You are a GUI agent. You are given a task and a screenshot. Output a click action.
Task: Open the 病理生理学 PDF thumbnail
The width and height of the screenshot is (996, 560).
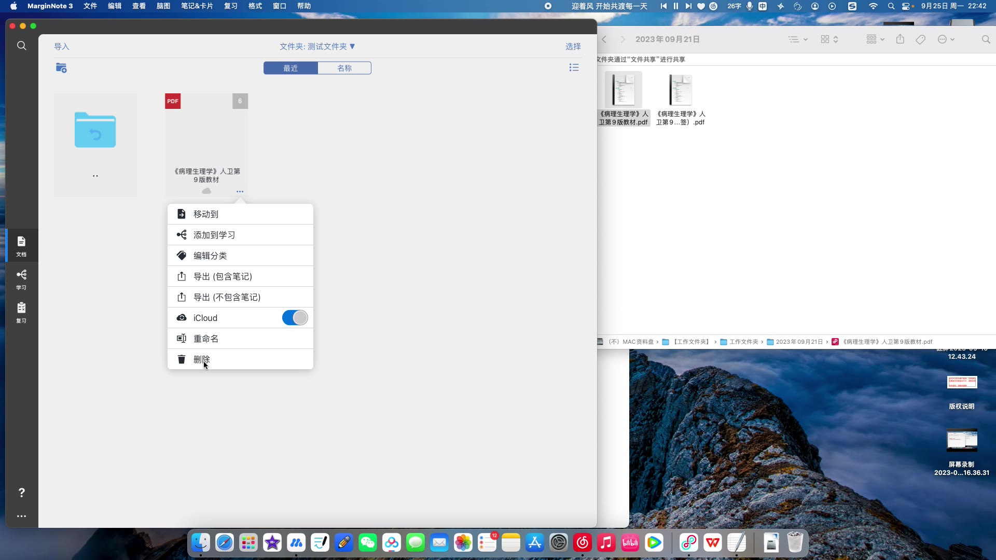206,137
